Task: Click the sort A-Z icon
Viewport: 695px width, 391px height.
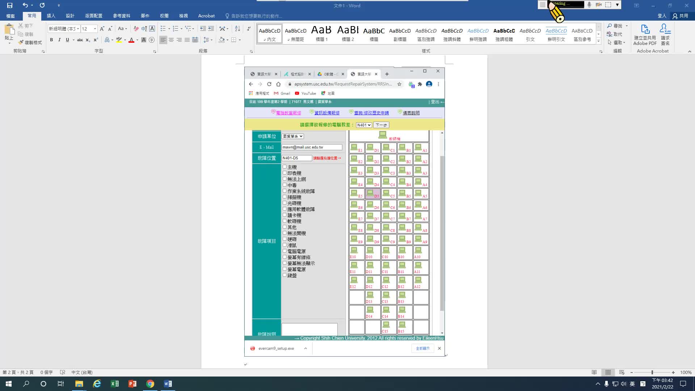Action: pyautogui.click(x=237, y=29)
